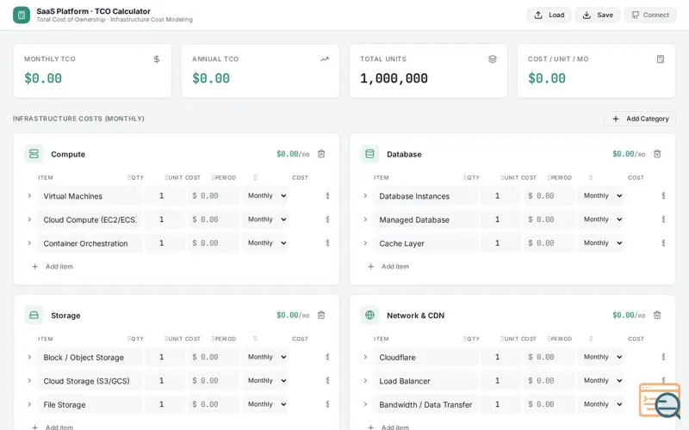The width and height of the screenshot is (689, 430).
Task: Expand the File Storage row
Action: (29, 404)
